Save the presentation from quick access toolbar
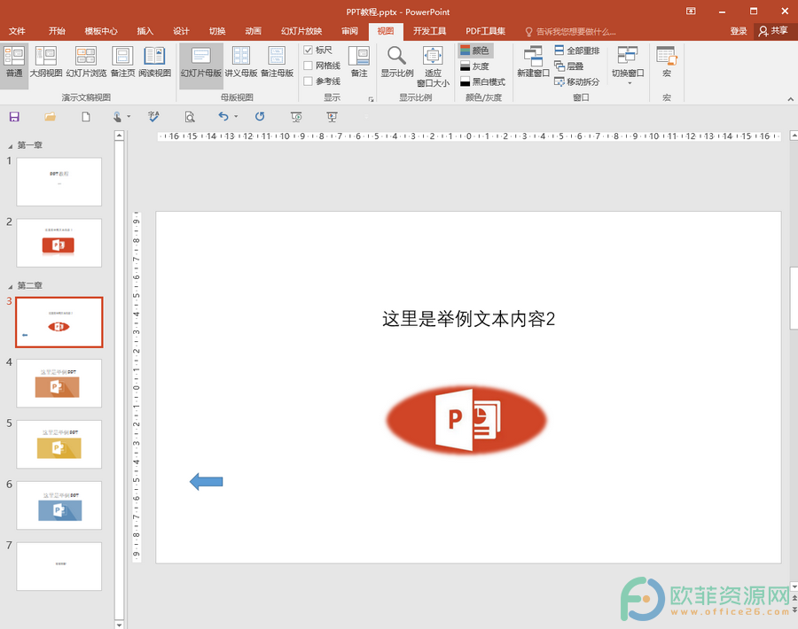The height and width of the screenshot is (629, 798). (x=14, y=117)
